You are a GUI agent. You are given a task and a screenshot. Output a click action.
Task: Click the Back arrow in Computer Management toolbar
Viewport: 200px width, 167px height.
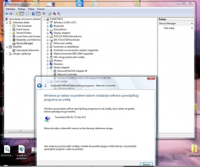coord(6,14)
